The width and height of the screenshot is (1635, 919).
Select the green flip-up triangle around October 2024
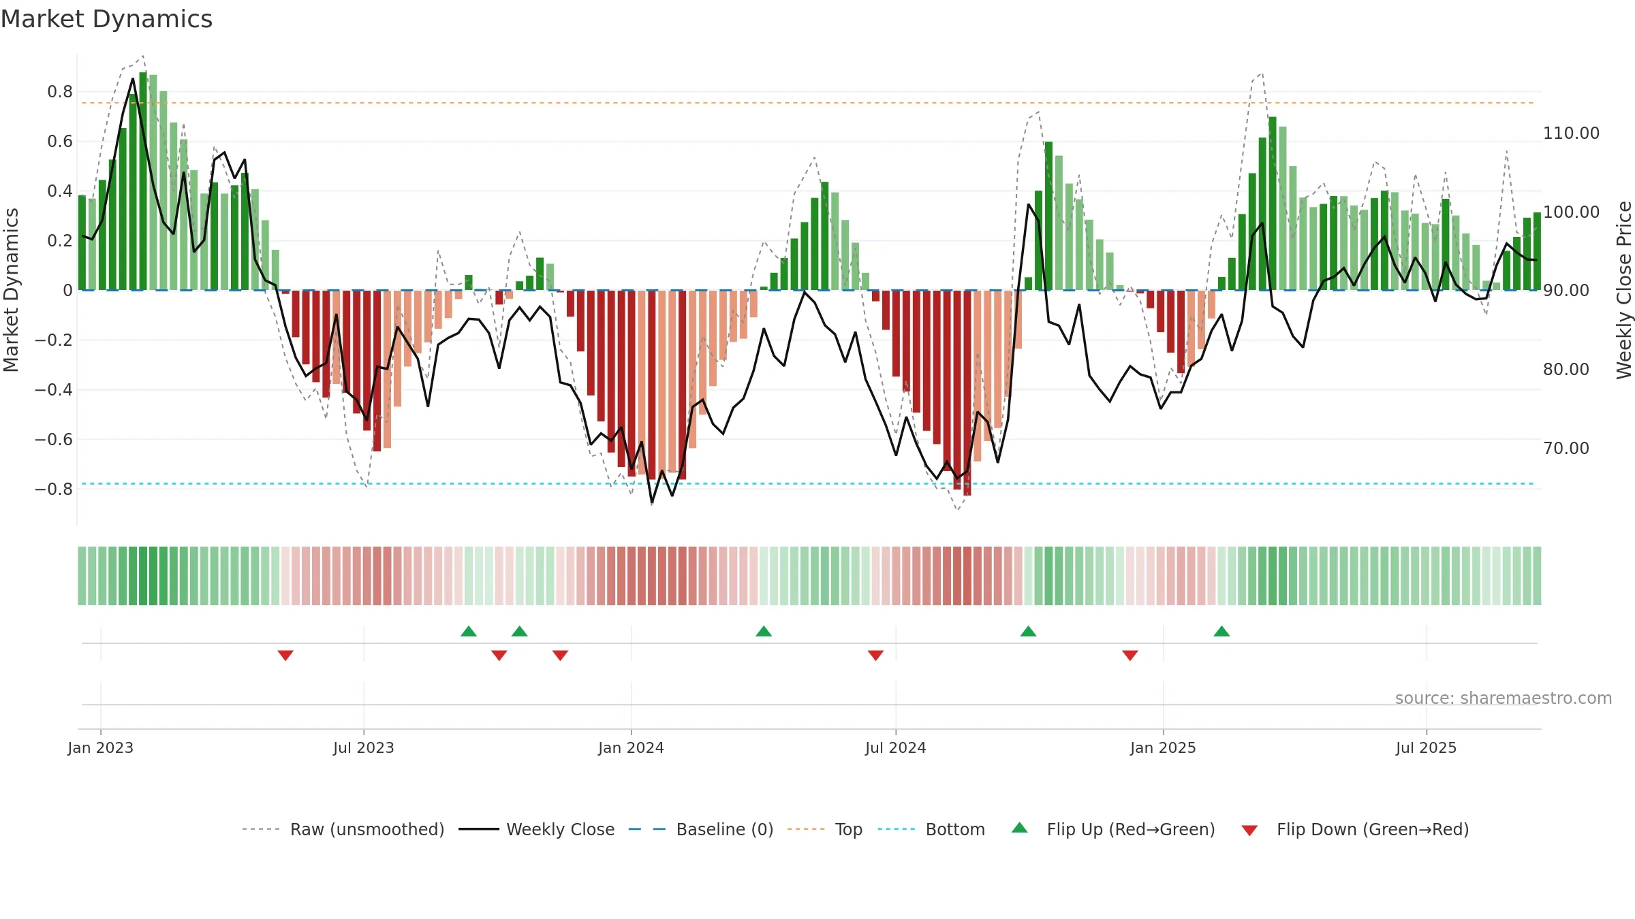[1029, 632]
